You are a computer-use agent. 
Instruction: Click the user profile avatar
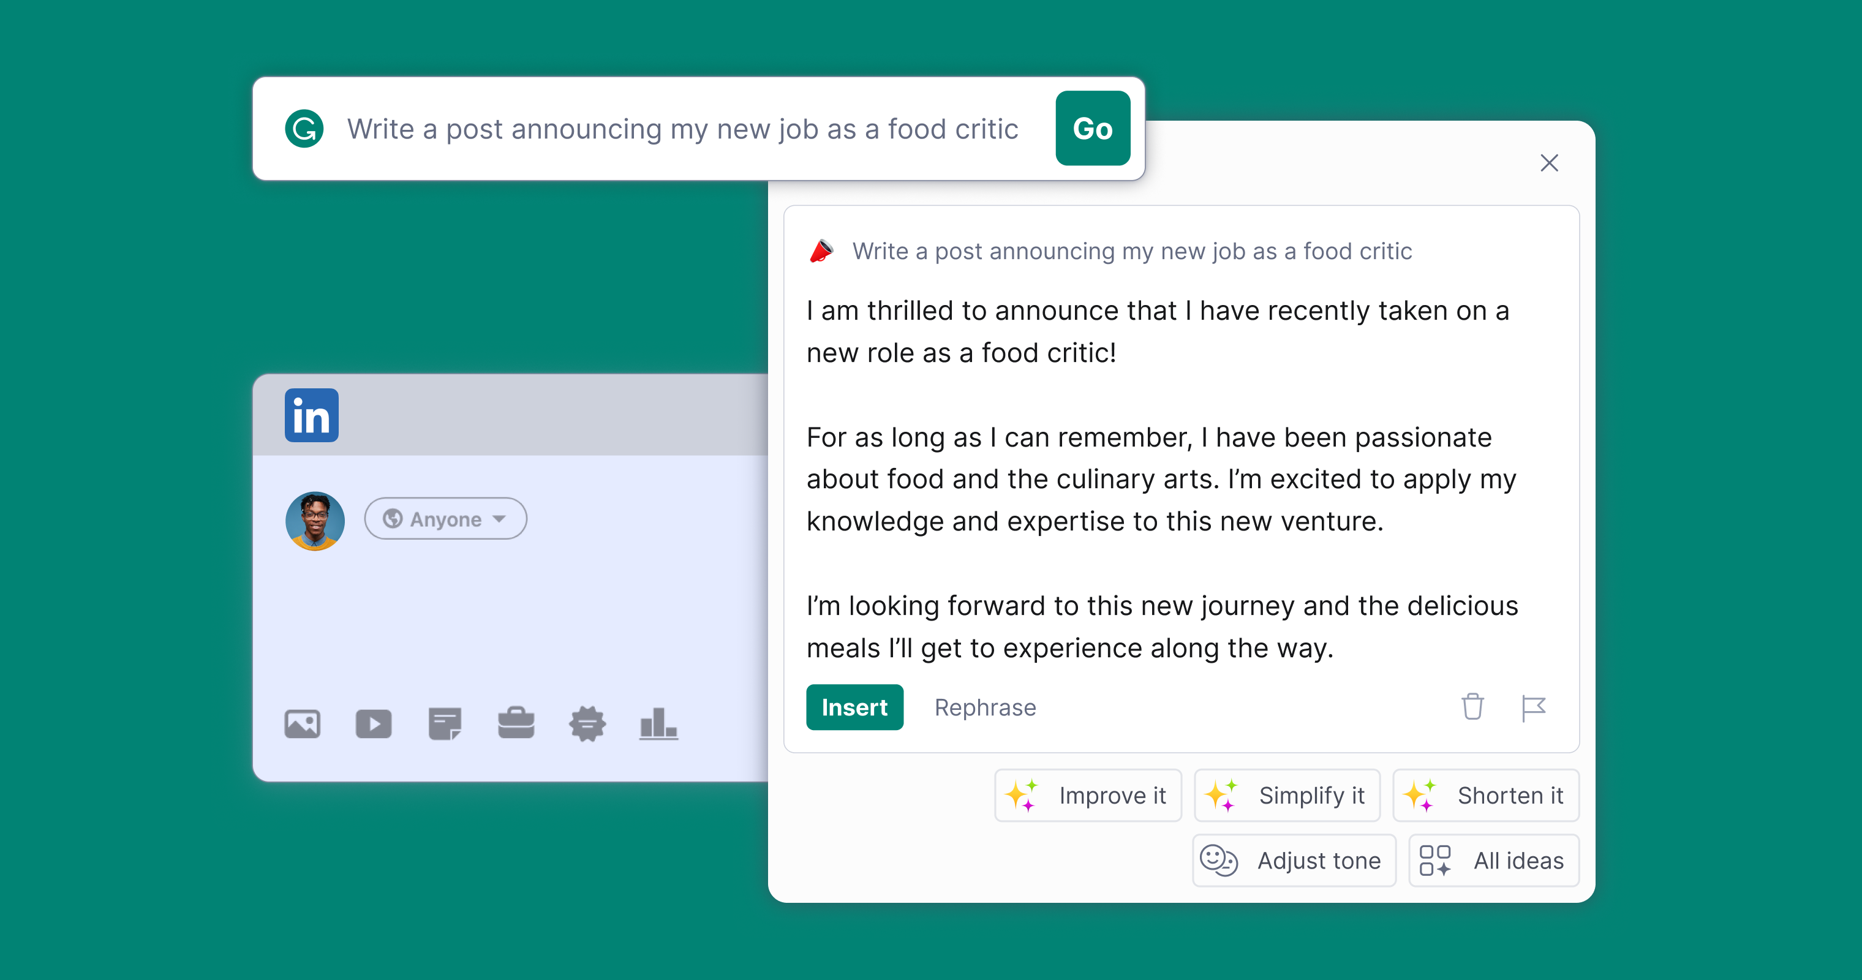[315, 521]
